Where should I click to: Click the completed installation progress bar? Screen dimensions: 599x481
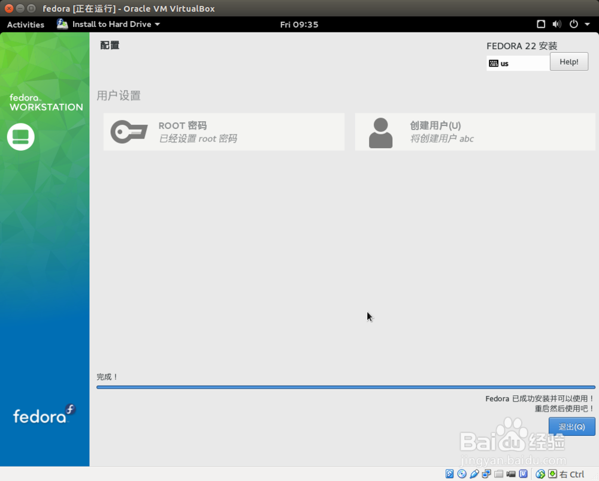[346, 387]
